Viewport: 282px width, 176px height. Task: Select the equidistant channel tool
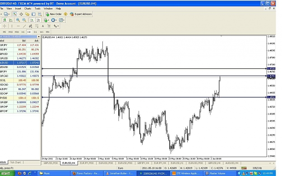[30, 26]
